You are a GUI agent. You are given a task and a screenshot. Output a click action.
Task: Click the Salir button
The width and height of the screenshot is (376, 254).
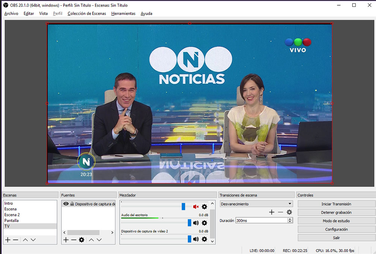tap(336, 238)
